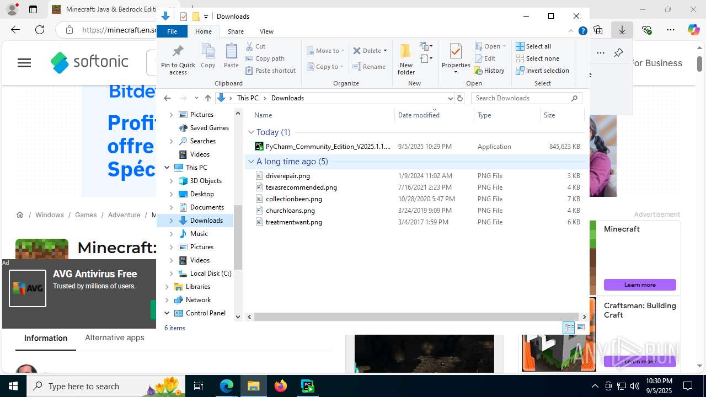The width and height of the screenshot is (706, 397).
Task: Open the Delete dropdown arrow
Action: point(385,51)
